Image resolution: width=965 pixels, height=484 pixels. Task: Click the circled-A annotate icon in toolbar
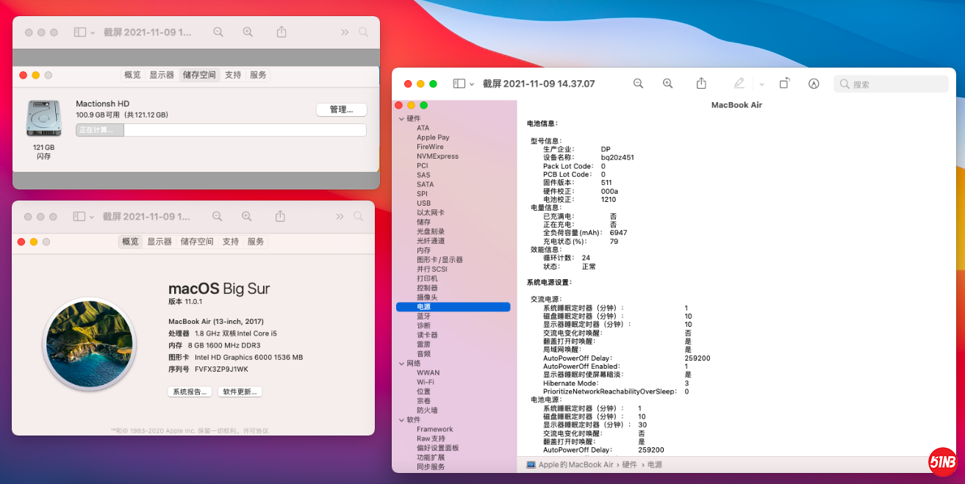click(814, 84)
